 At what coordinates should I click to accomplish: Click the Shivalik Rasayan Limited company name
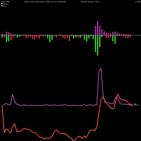90,2
